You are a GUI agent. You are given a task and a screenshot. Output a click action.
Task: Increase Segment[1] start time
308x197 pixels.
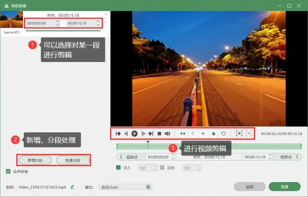(x=57, y=21)
